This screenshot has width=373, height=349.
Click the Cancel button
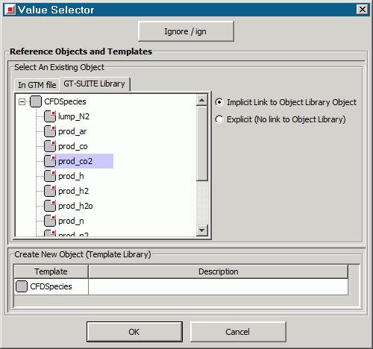238,332
